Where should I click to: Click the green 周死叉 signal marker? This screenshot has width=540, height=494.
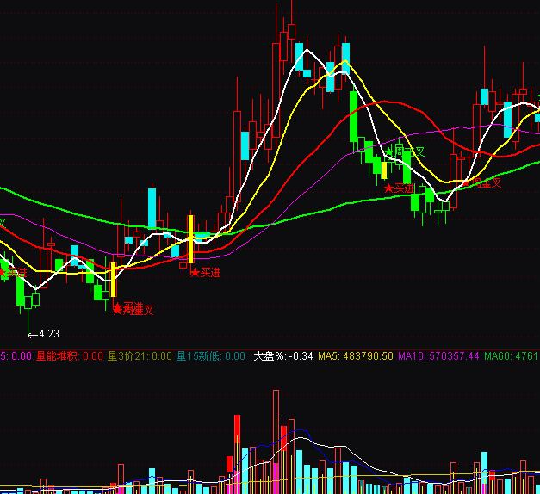pyautogui.click(x=405, y=151)
